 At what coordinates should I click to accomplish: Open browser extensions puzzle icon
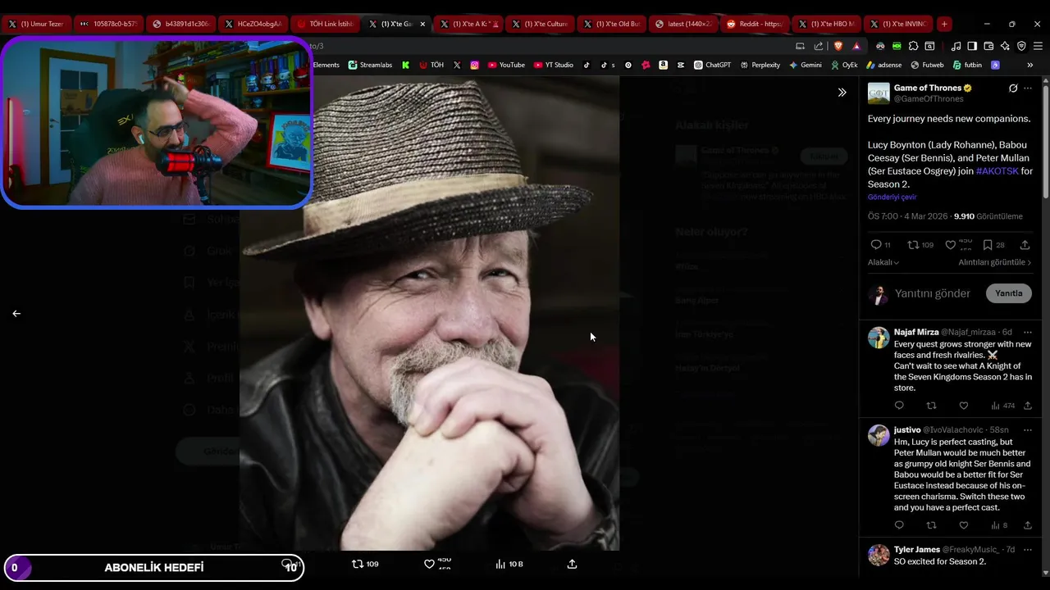[912, 46]
